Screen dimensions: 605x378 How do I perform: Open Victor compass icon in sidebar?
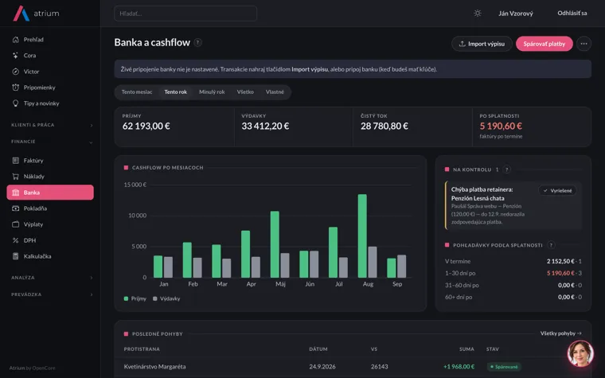15,72
